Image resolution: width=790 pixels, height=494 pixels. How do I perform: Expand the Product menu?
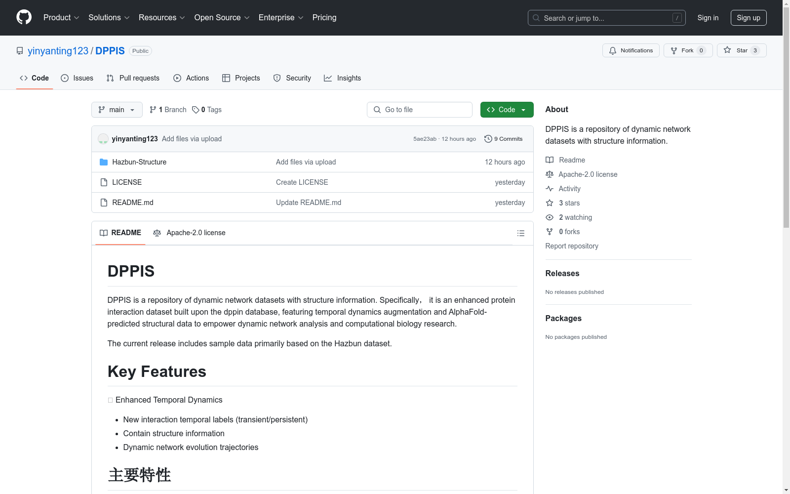click(61, 17)
